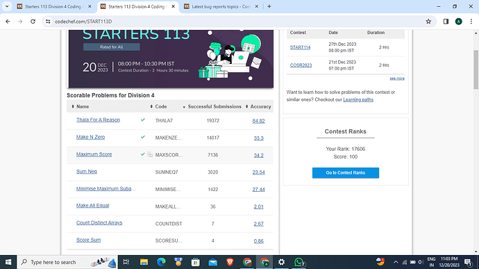This screenshot has height=269, width=479.
Task: Open the Minimise Maximum Suba... problem
Action: 106,188
